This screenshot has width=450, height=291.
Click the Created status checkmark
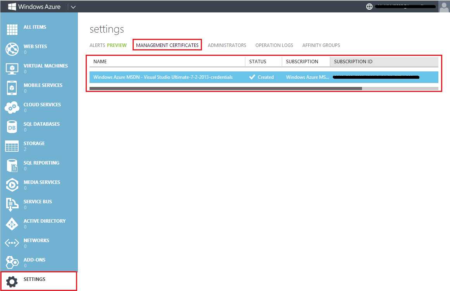tap(252, 77)
